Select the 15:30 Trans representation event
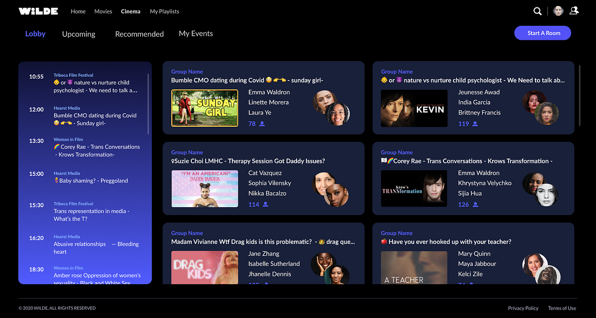This screenshot has height=318, width=596. coord(85,212)
